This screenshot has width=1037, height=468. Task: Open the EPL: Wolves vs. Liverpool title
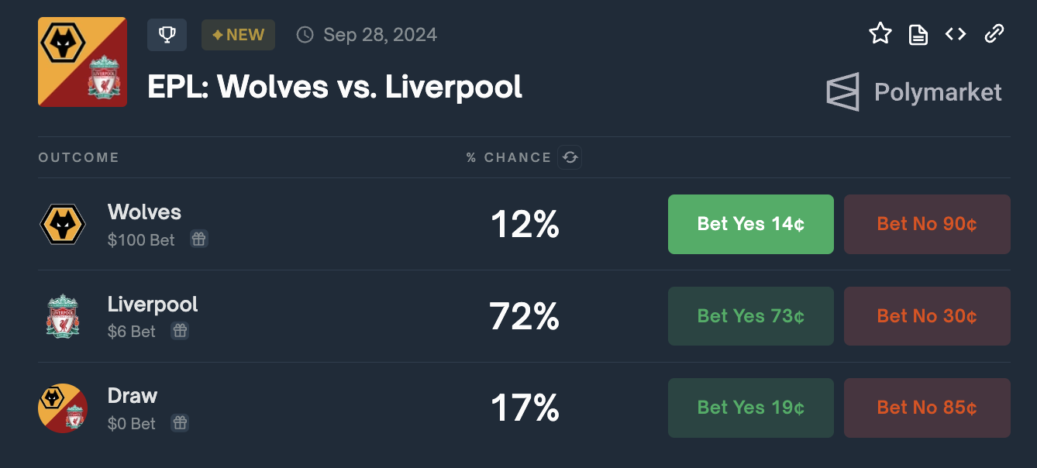click(x=335, y=87)
